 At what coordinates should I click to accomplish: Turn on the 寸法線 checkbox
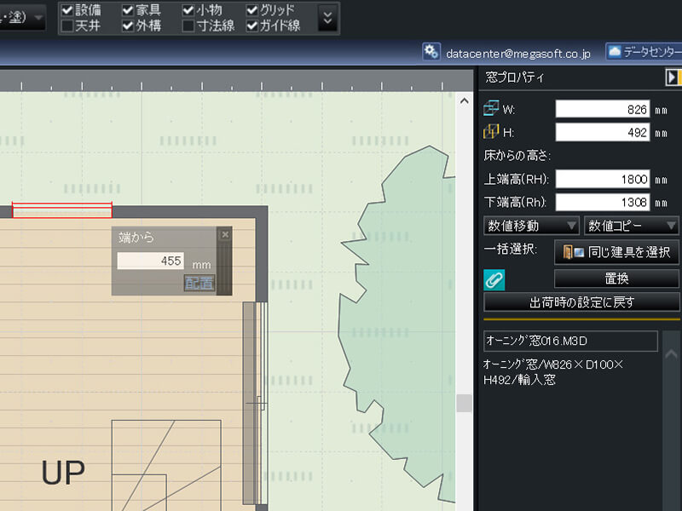188,26
